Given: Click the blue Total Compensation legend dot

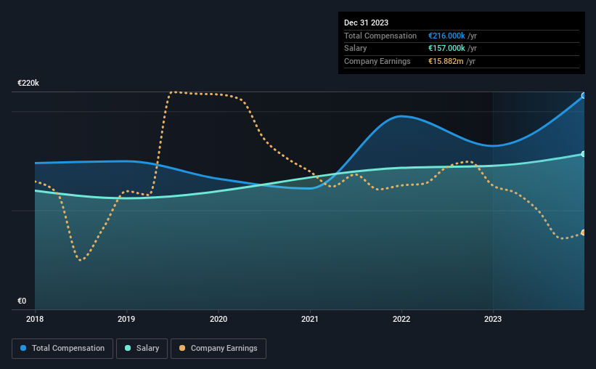Looking at the screenshot, I should point(23,348).
